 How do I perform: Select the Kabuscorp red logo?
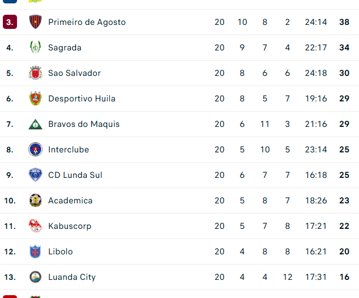pyautogui.click(x=36, y=225)
